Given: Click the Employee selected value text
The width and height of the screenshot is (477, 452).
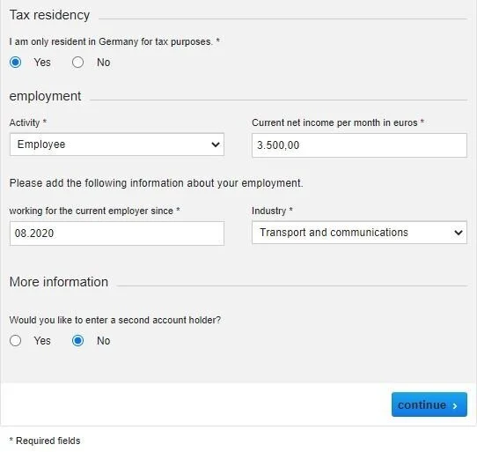Looking at the screenshot, I should 41,144.
